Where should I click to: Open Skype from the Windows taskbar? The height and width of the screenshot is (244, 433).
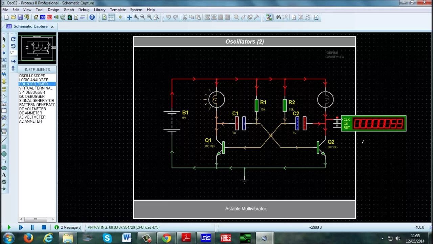[107, 238]
